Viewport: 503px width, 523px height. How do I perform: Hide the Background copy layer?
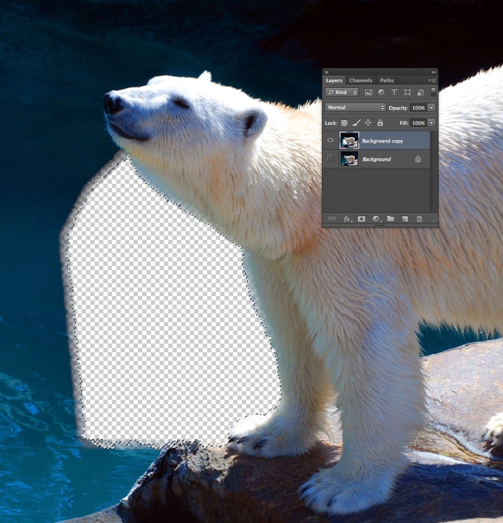(330, 140)
